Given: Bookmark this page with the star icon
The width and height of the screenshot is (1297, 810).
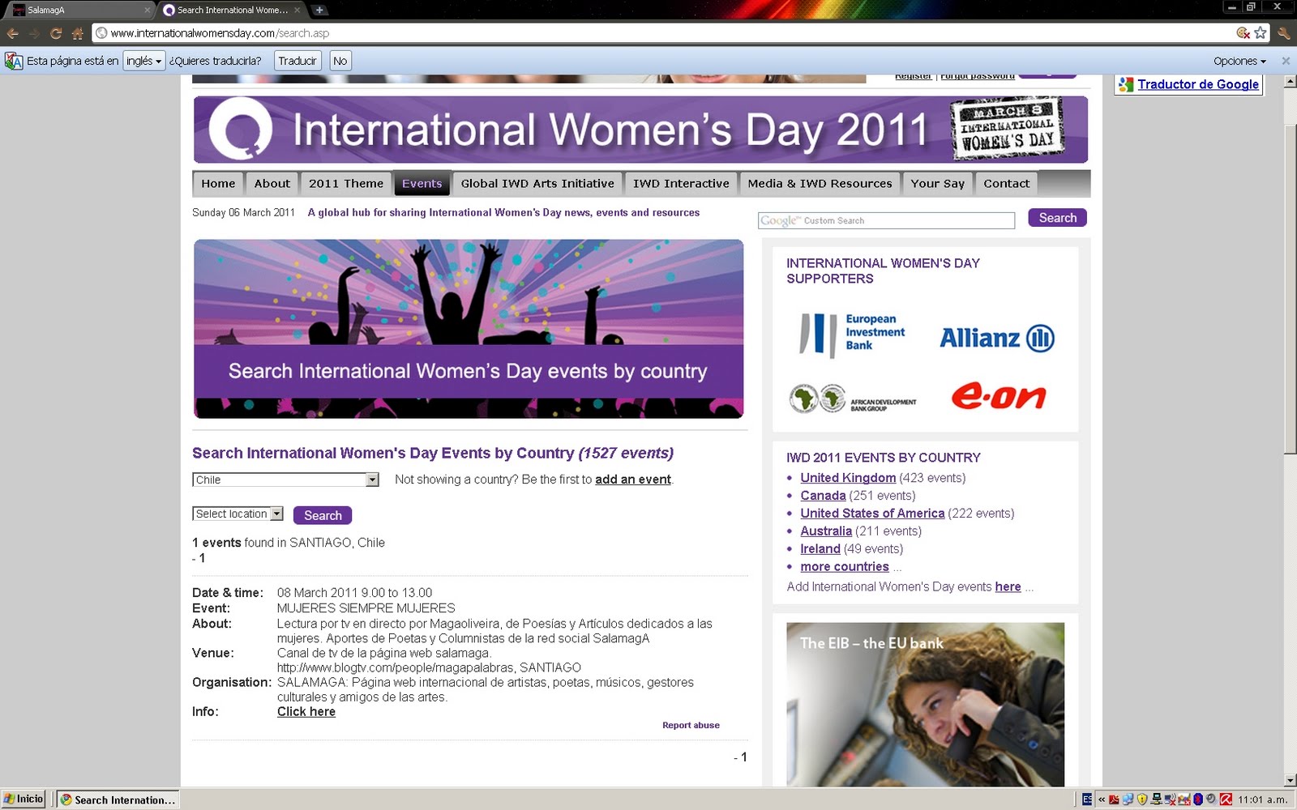Looking at the screenshot, I should [x=1261, y=33].
